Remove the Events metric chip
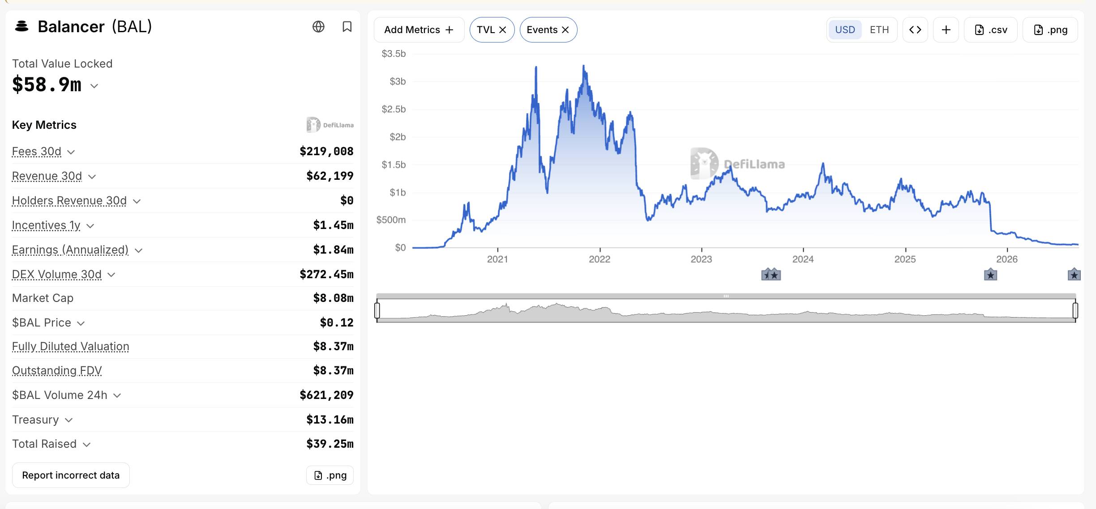 [565, 30]
